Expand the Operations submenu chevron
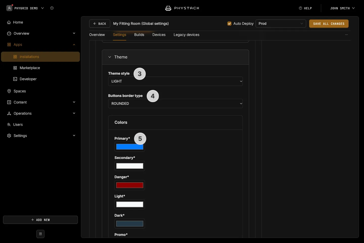Image resolution: width=364 pixels, height=243 pixels. pos(74,113)
